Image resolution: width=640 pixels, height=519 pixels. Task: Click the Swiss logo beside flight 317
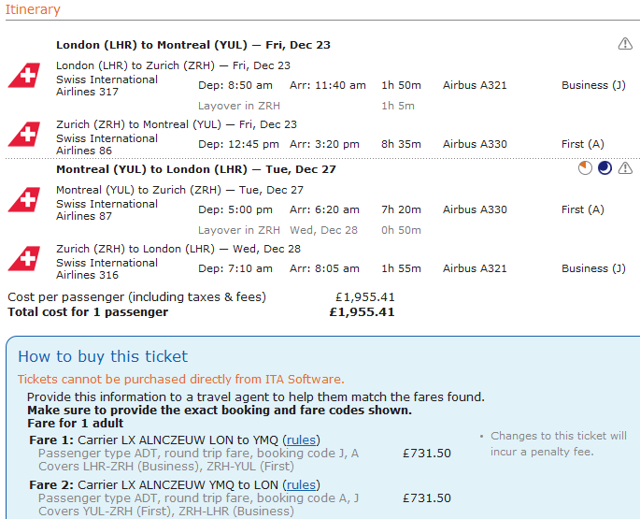tap(23, 76)
